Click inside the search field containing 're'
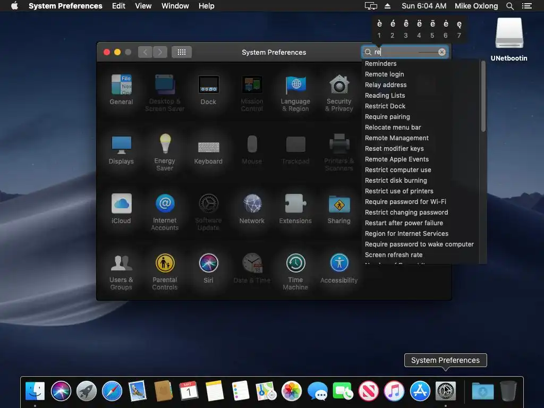Screen dimensions: 544x408 404,52
